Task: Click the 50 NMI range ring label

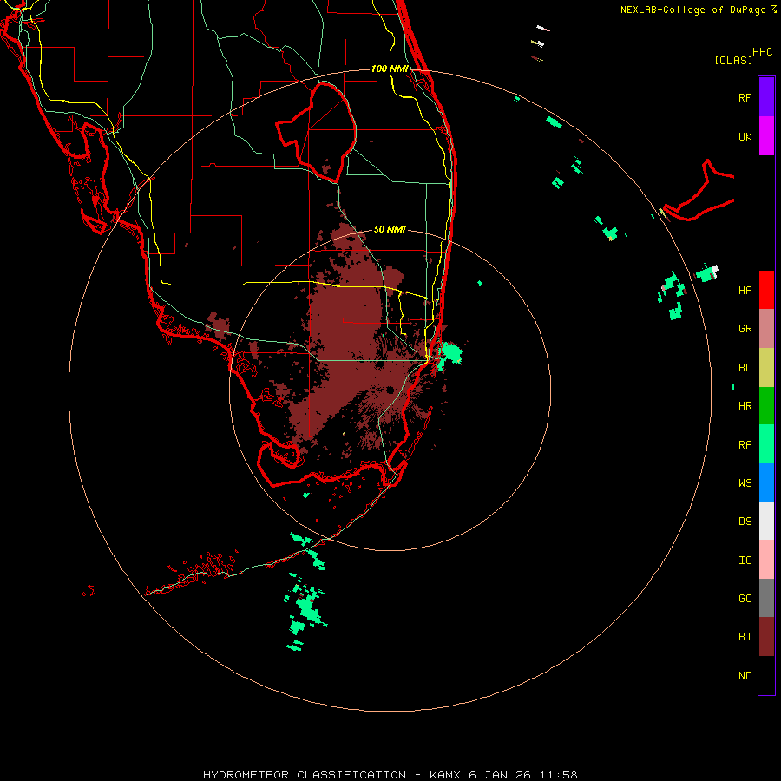Action: (390, 229)
